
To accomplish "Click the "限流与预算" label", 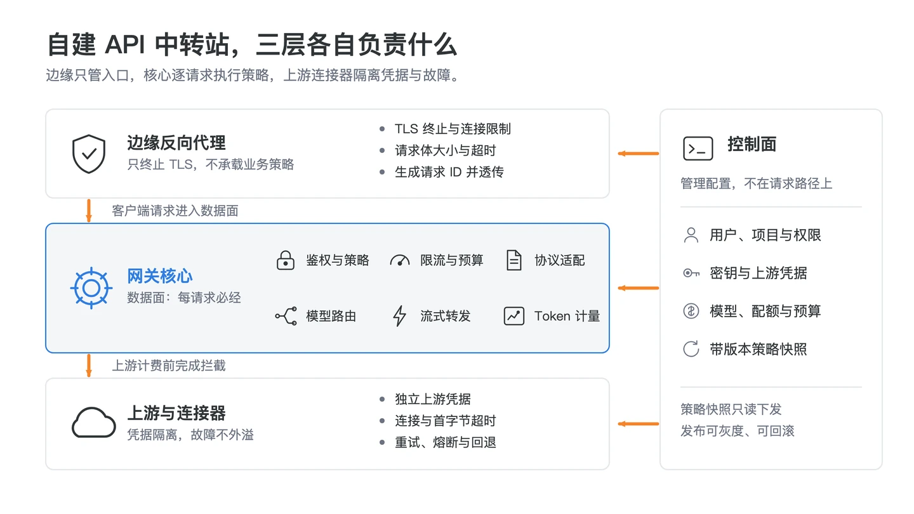I will tap(452, 260).
